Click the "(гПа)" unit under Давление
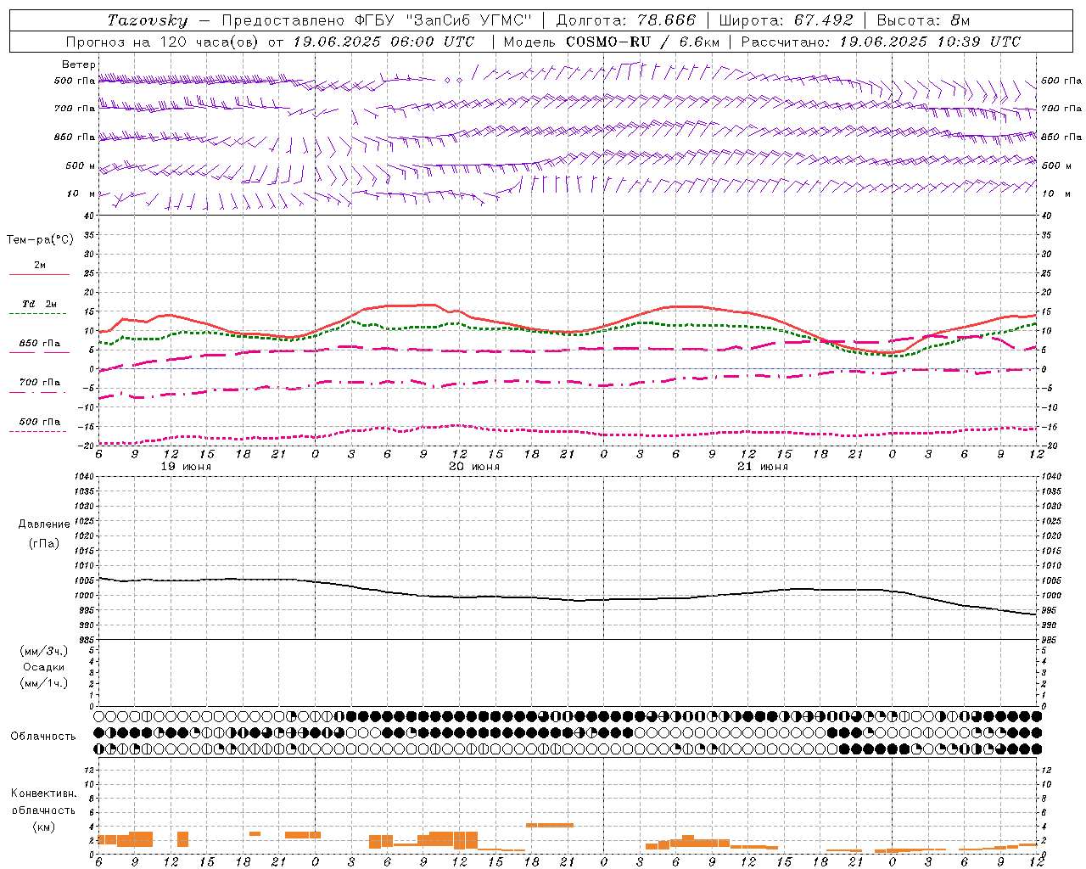The width and height of the screenshot is (1086, 869). [44, 543]
